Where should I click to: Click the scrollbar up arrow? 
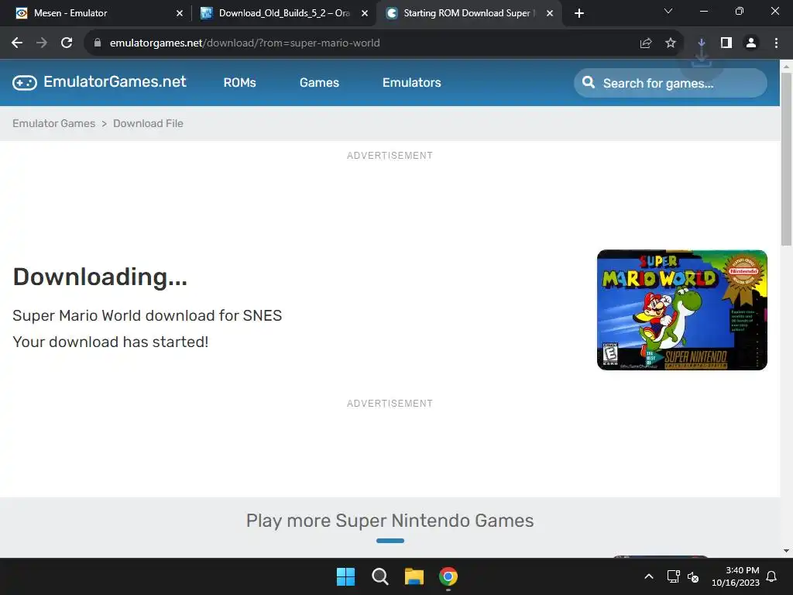(786, 67)
